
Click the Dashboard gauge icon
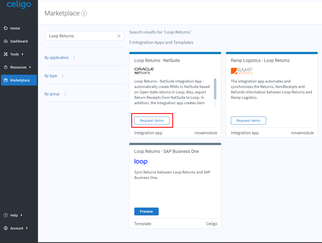[6, 41]
